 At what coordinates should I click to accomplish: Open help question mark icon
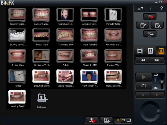[162, 8]
